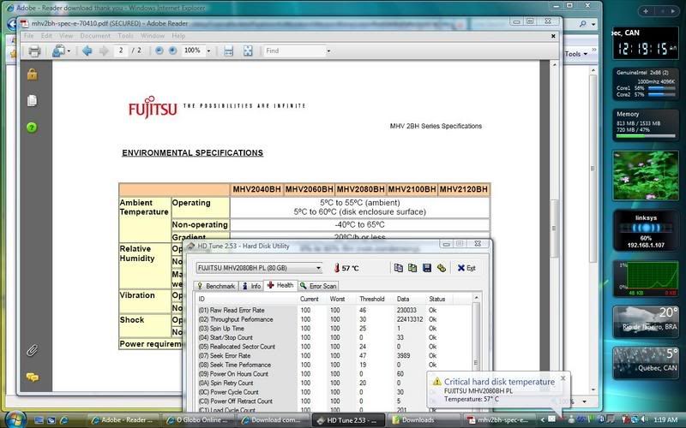
Task: Open the Pages panel in Adobe Reader sidebar
Action: pos(32,100)
